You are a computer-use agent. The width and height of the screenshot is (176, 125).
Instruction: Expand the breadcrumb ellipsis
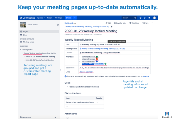tap(75, 23)
